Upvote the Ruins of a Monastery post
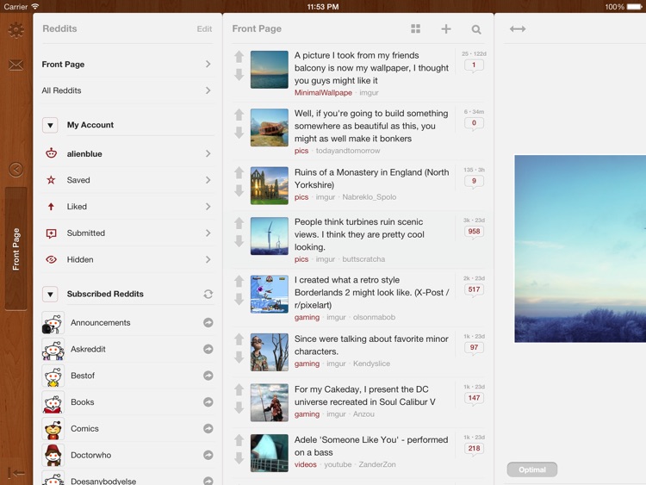646x485 pixels. point(239,172)
